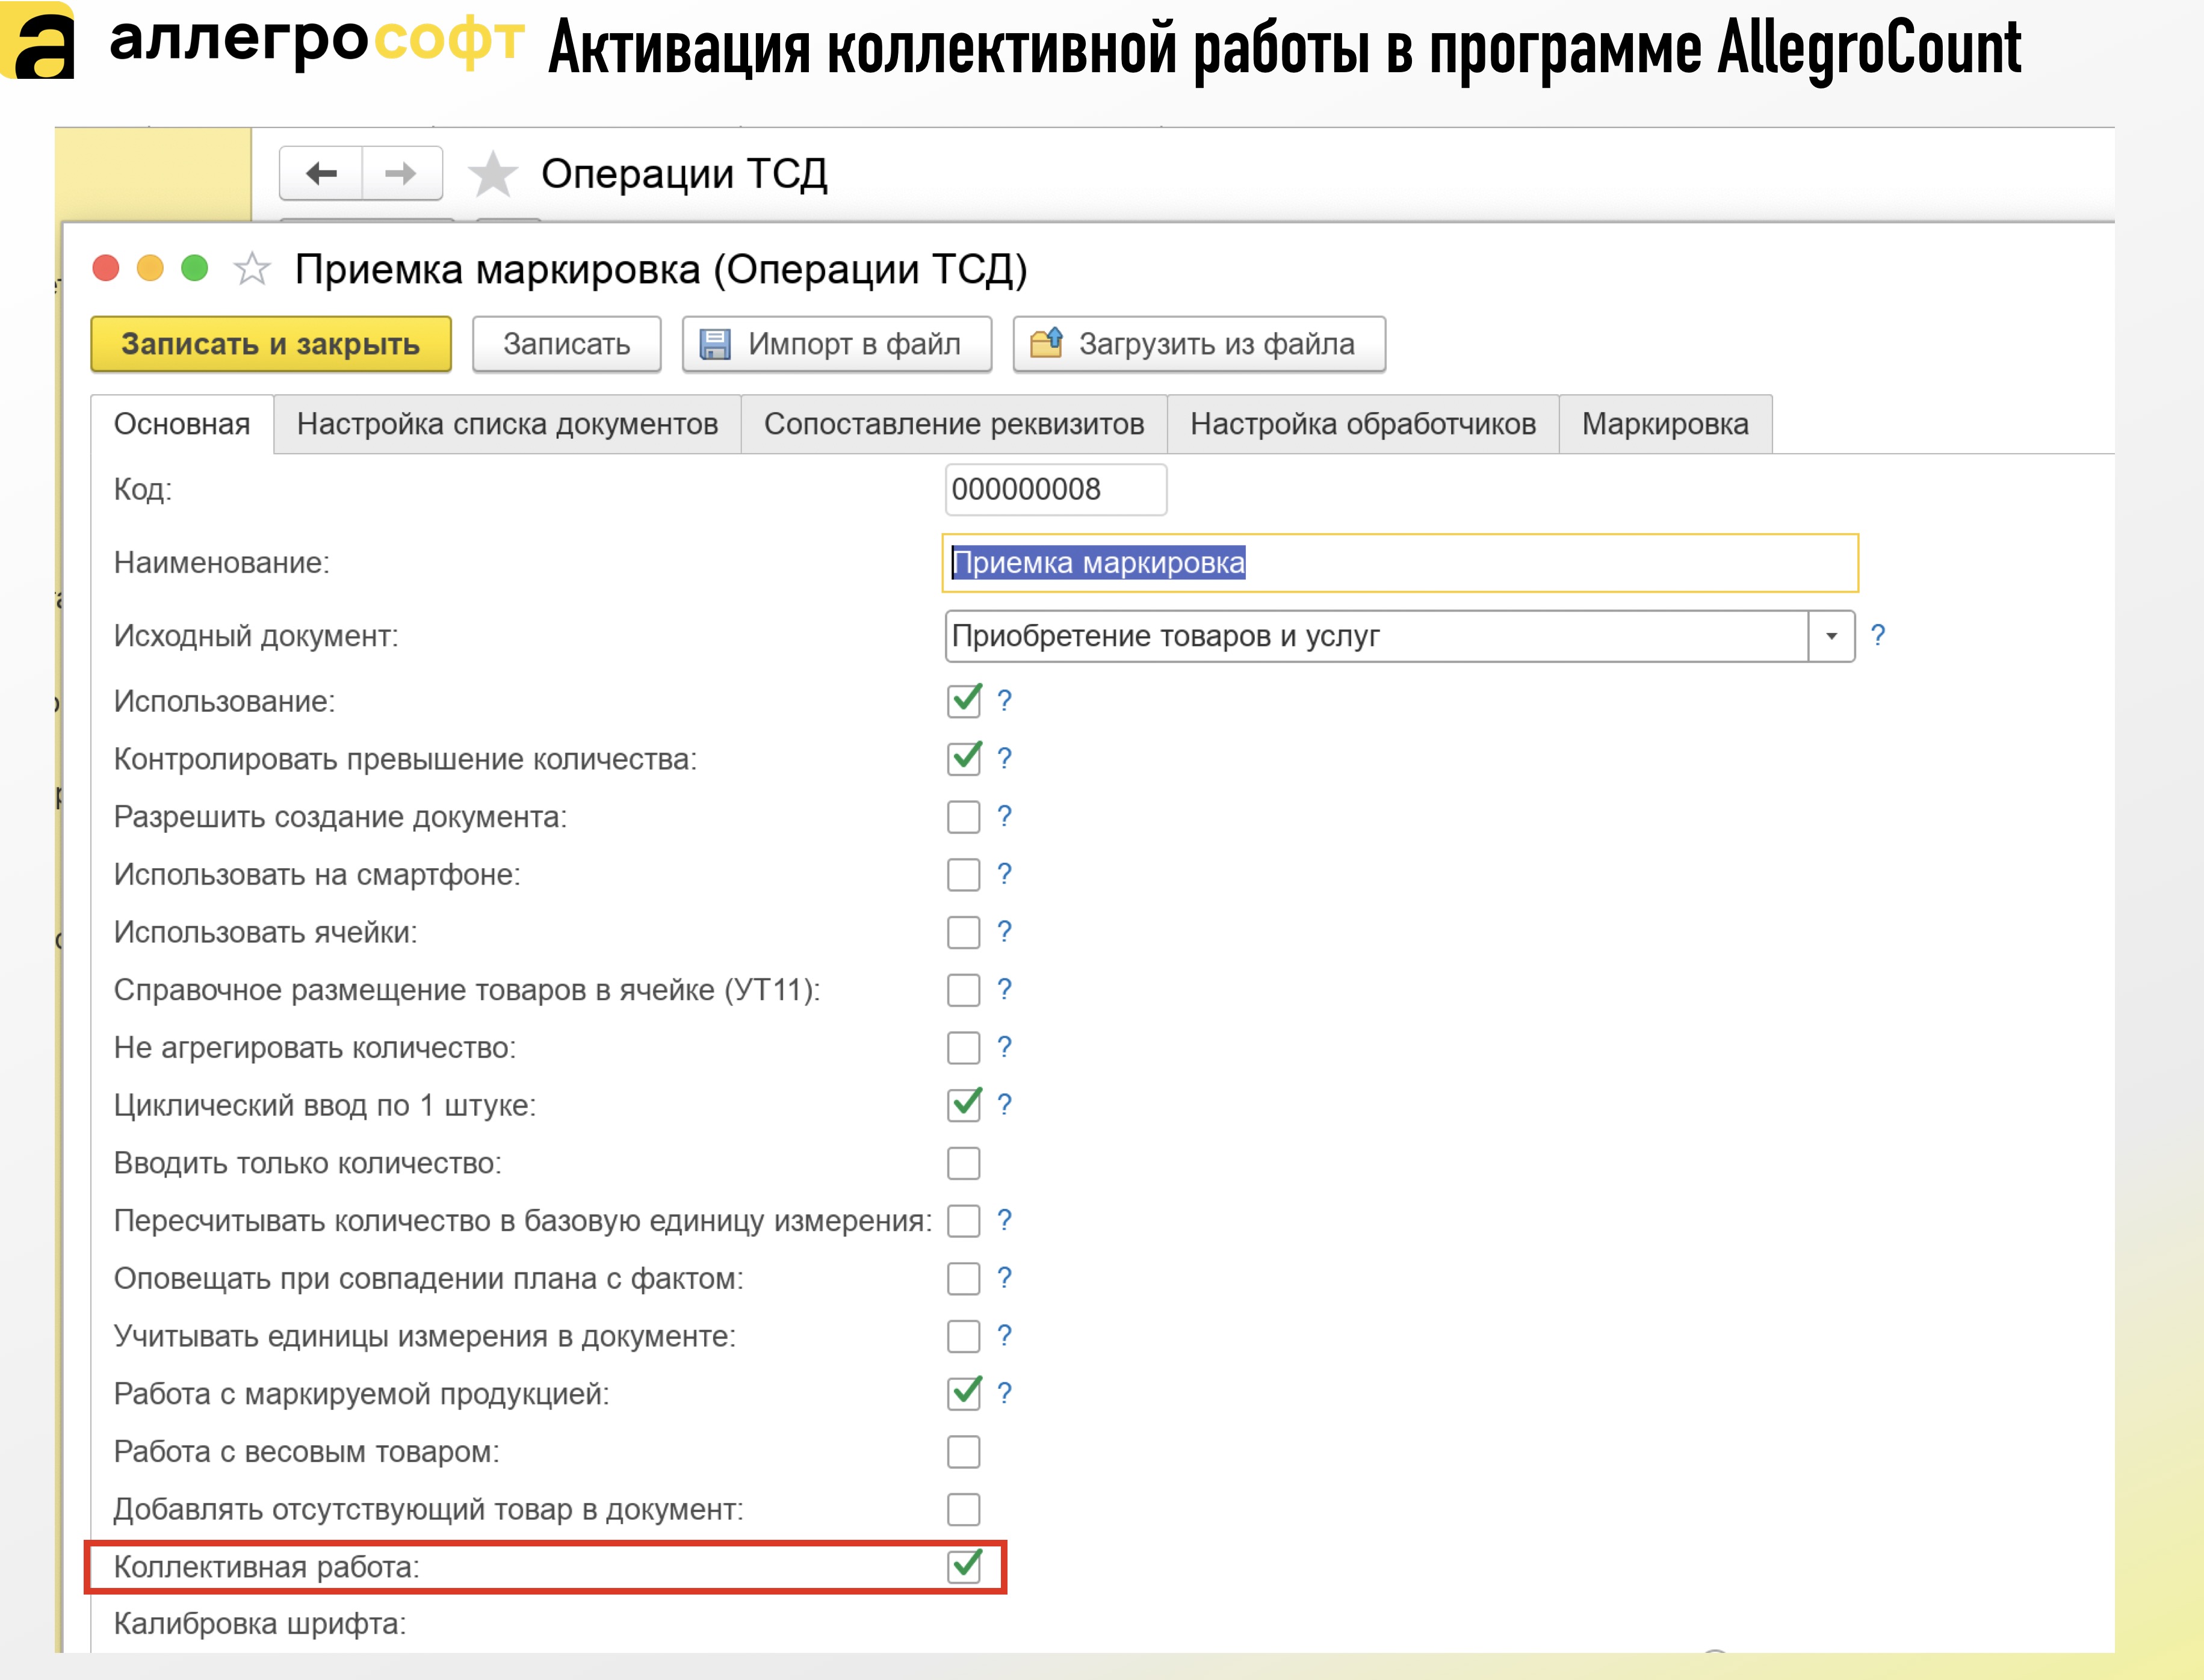Image resolution: width=2204 pixels, height=1680 pixels.
Task: Enable Не агрегировать количество checkbox
Action: (x=964, y=1048)
